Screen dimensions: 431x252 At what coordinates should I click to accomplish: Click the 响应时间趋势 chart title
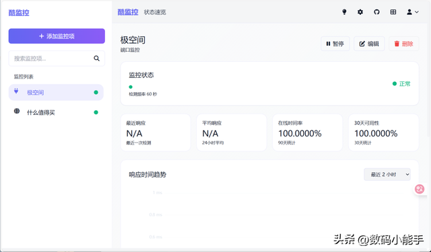click(x=147, y=175)
